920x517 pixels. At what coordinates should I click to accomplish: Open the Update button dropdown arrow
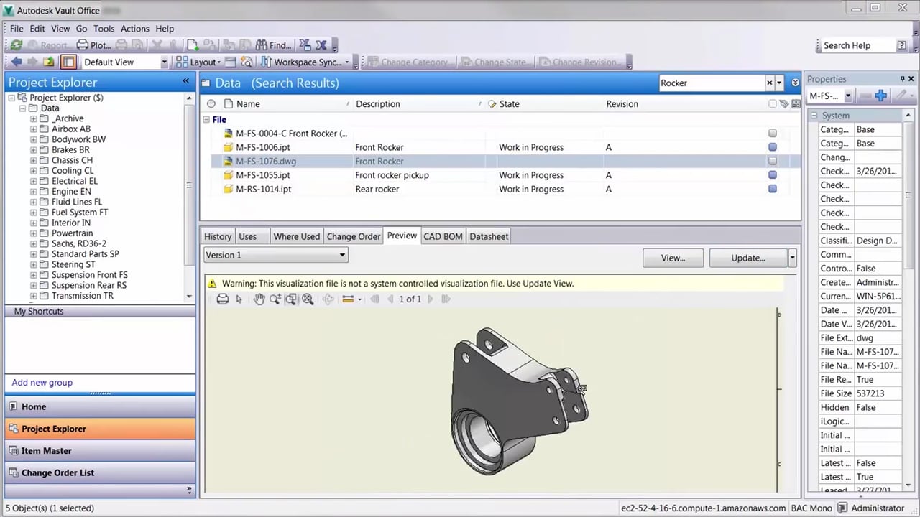coord(792,258)
